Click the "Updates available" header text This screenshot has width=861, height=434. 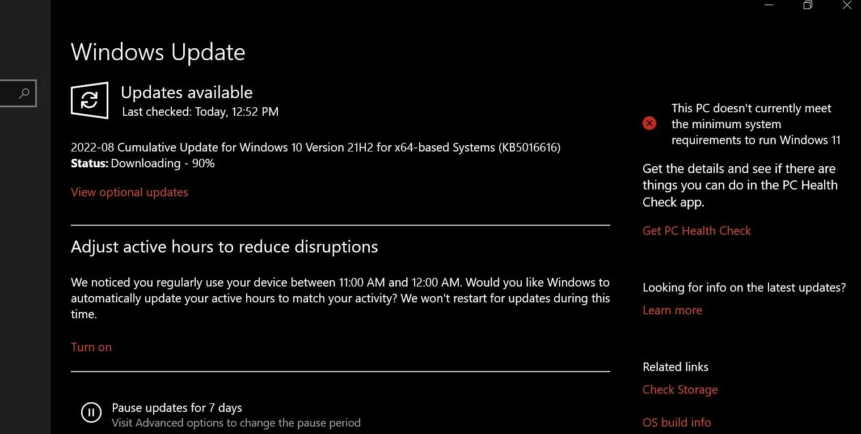tap(187, 92)
